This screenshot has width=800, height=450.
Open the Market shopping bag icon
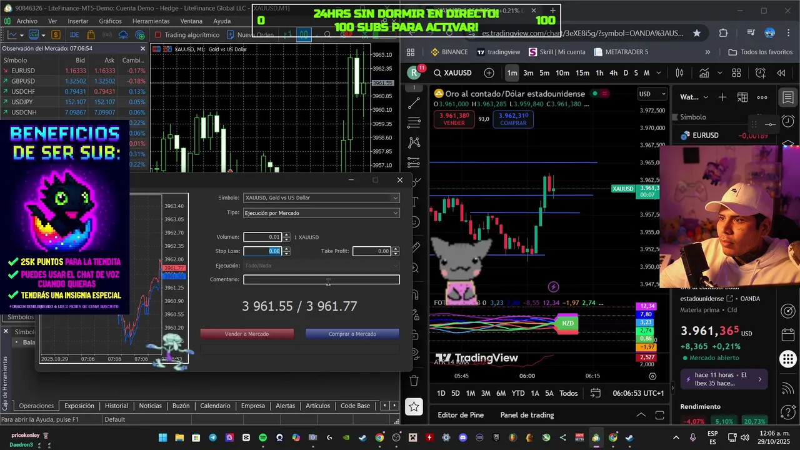[x=91, y=35]
